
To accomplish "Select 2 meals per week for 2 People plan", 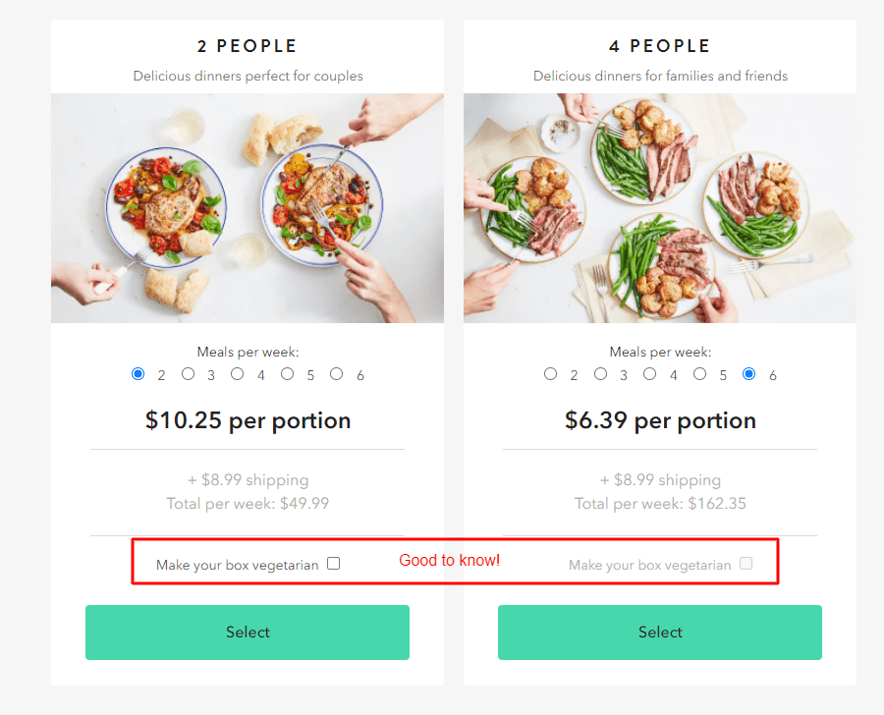I will (138, 374).
